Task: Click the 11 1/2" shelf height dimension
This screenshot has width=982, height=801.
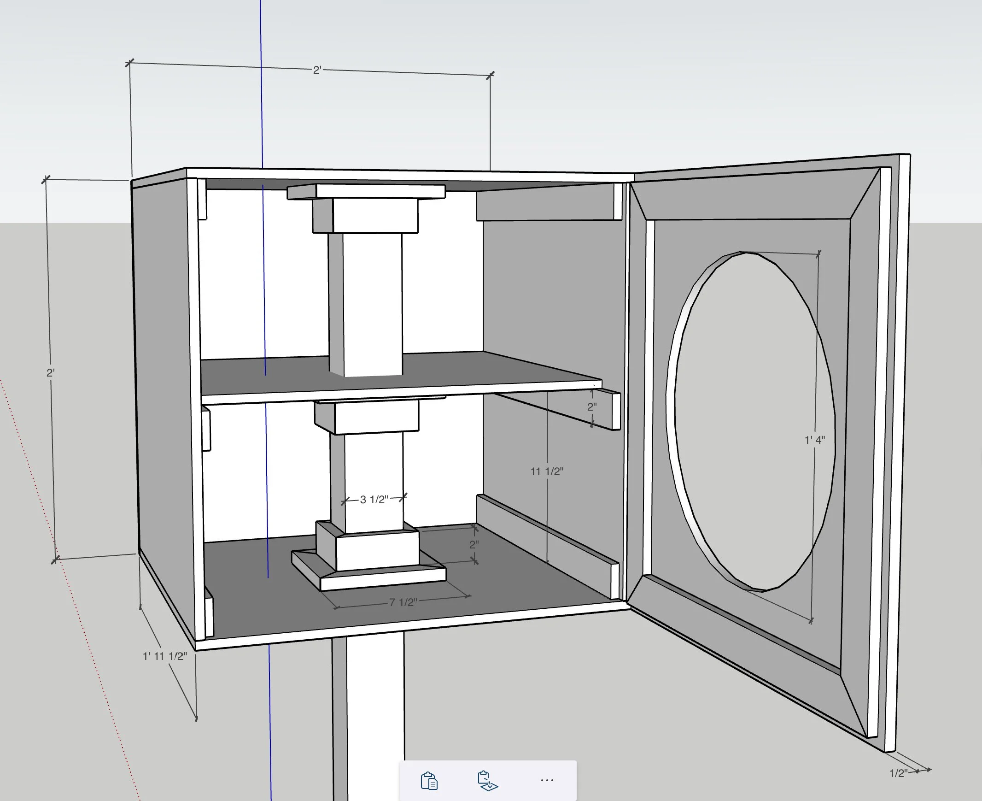Action: coord(547,471)
